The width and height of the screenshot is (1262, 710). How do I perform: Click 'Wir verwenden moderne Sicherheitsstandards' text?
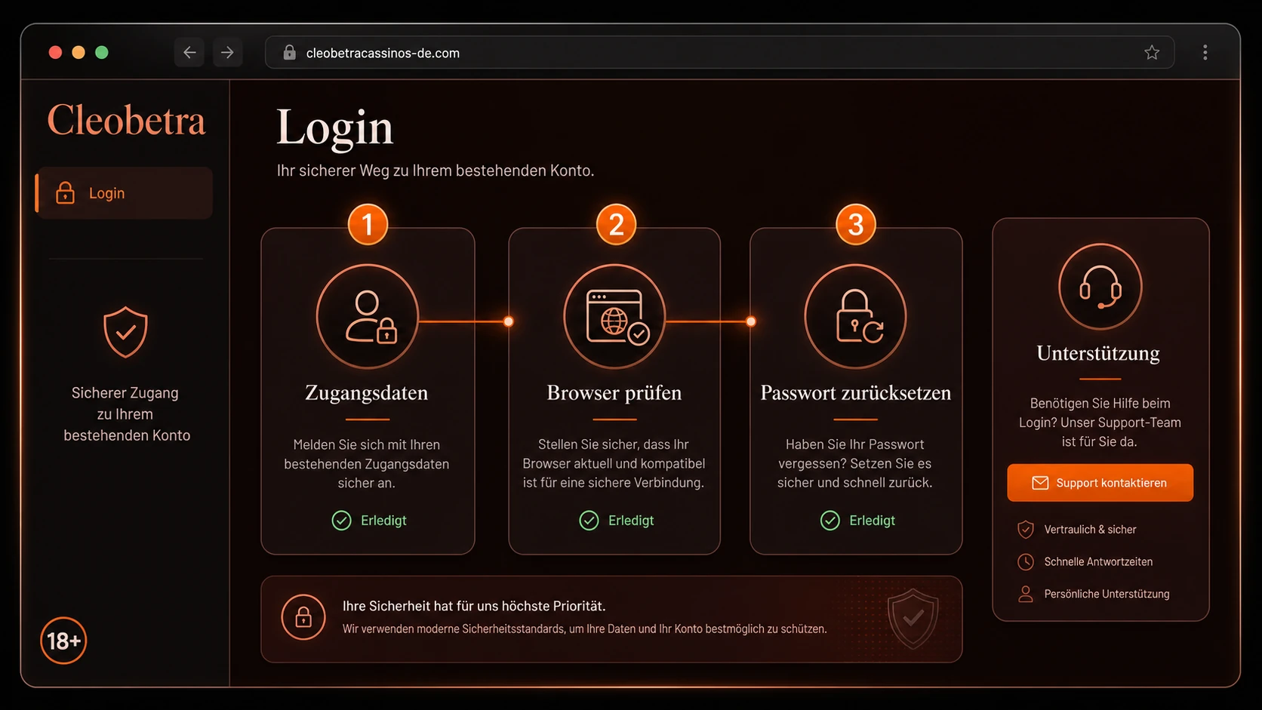pyautogui.click(x=453, y=629)
